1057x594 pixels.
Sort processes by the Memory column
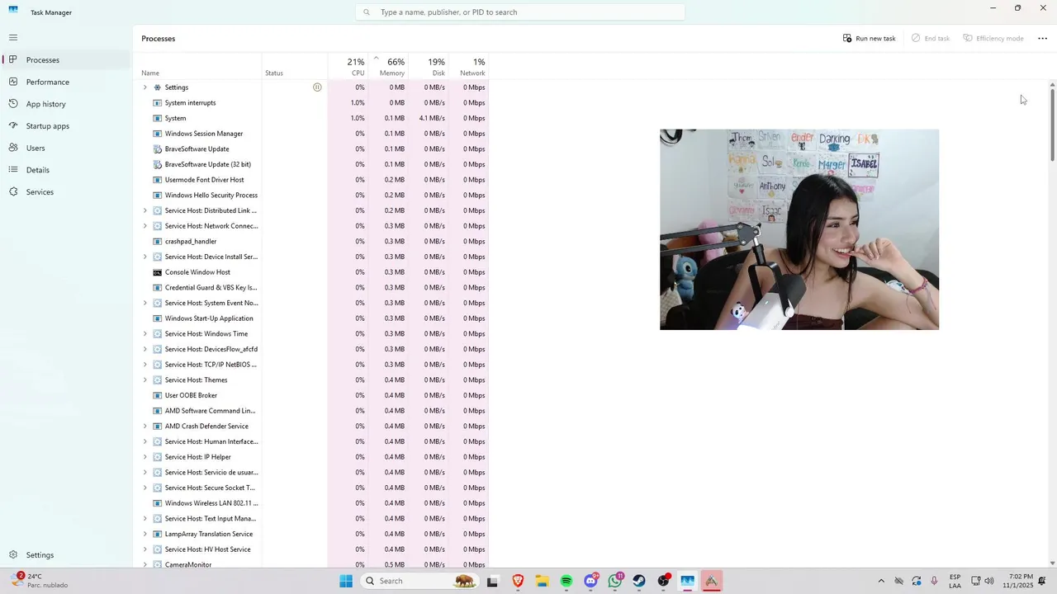(388, 67)
